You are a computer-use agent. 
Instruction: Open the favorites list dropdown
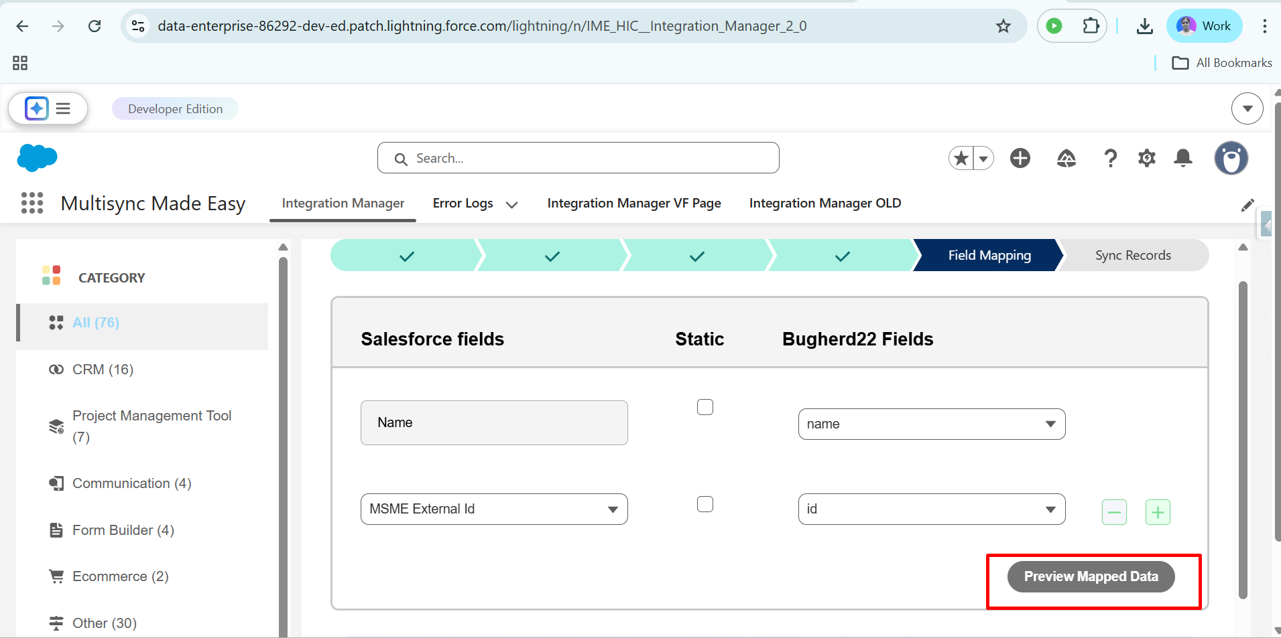tap(983, 159)
